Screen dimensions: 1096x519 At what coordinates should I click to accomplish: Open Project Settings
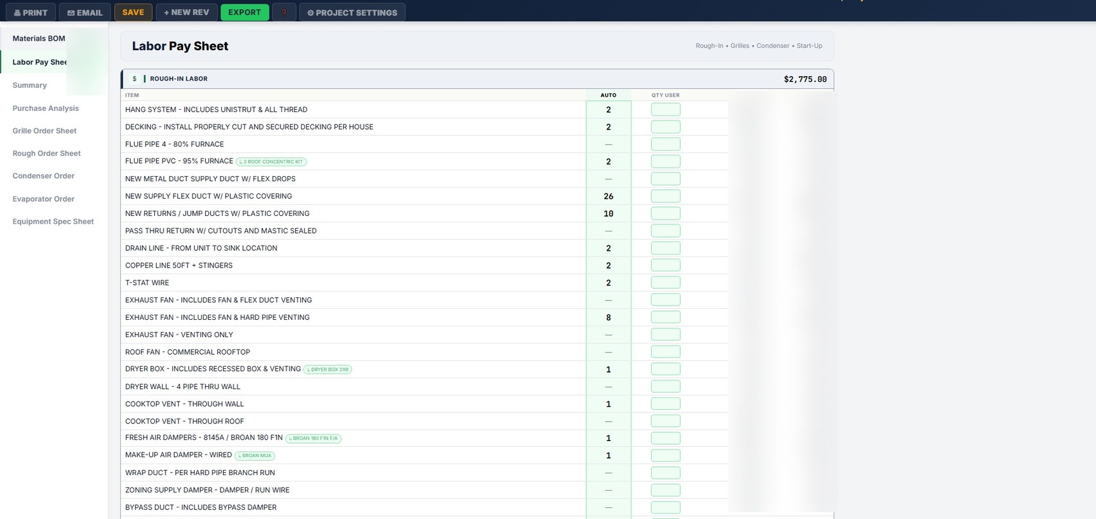pyautogui.click(x=352, y=12)
